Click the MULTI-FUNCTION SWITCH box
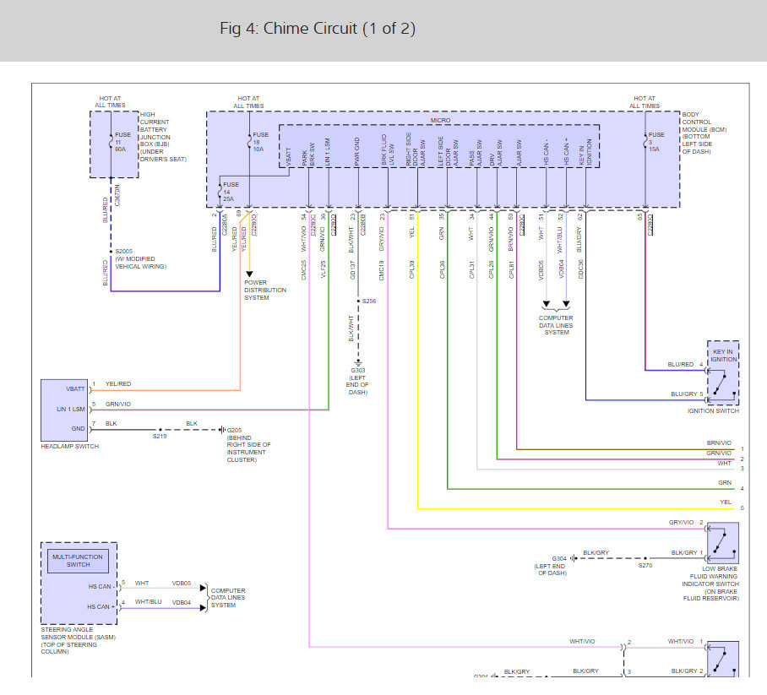 (x=78, y=561)
